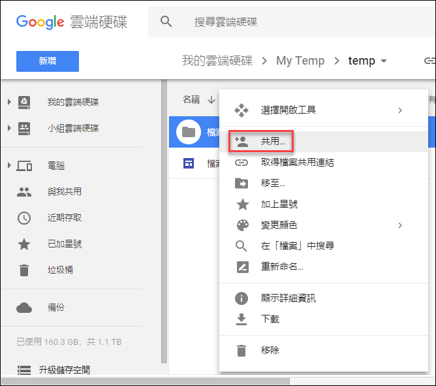Click 升級儲存空間 link
The height and width of the screenshot is (386, 436).
[65, 370]
